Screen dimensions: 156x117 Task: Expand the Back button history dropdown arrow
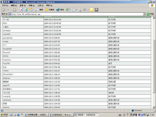(11, 10)
